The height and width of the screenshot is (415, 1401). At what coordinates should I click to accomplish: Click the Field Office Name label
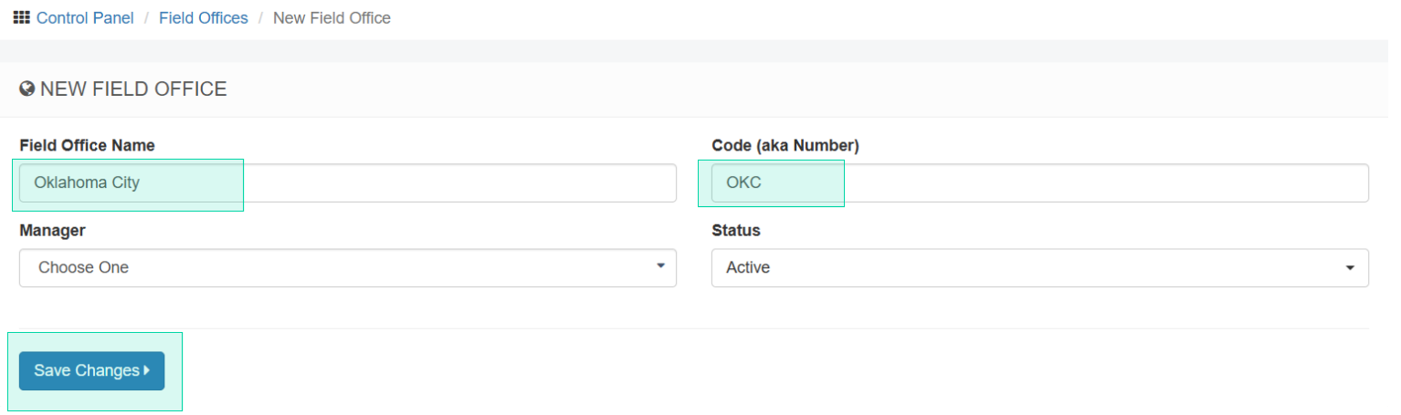[87, 146]
